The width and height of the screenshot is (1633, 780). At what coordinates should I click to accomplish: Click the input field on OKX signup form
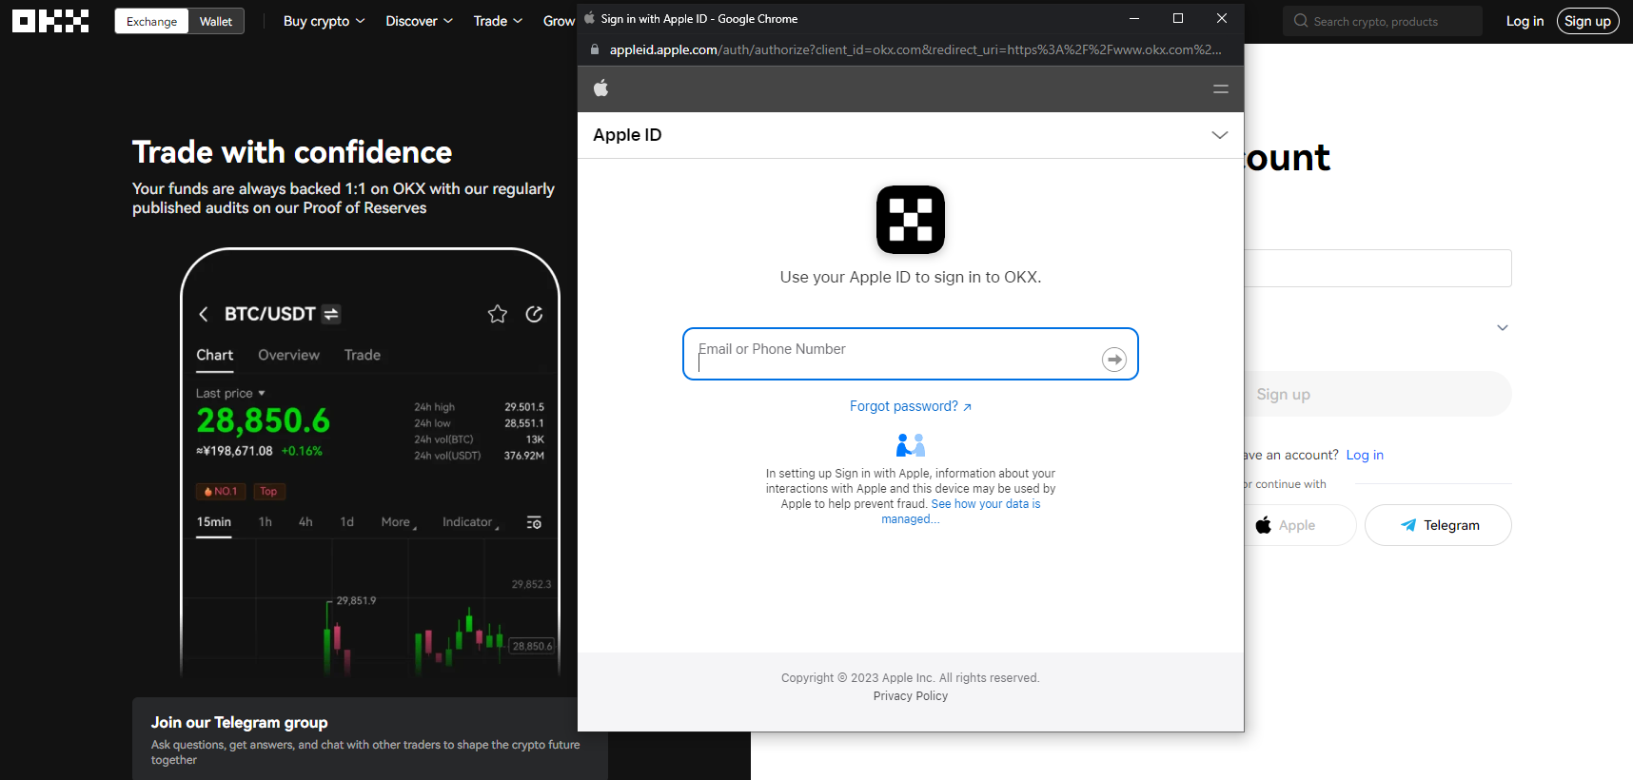coord(1378,268)
